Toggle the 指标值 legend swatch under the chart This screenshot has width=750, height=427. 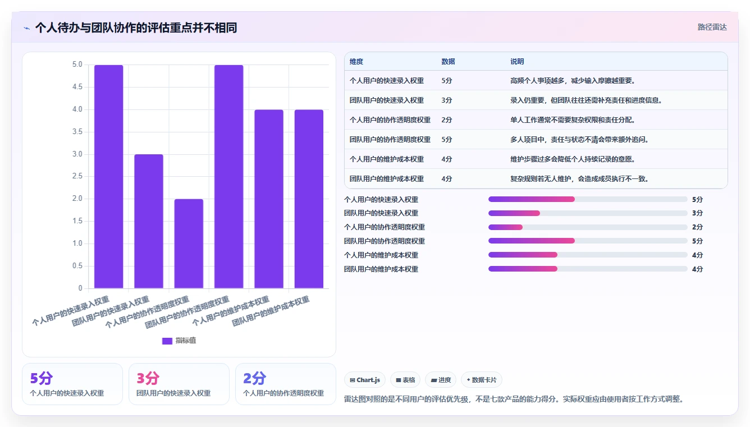[167, 341]
